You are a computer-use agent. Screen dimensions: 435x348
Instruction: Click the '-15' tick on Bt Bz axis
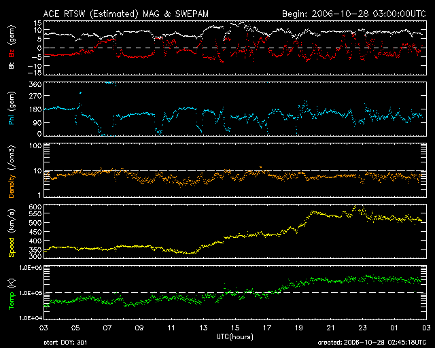click(35, 73)
